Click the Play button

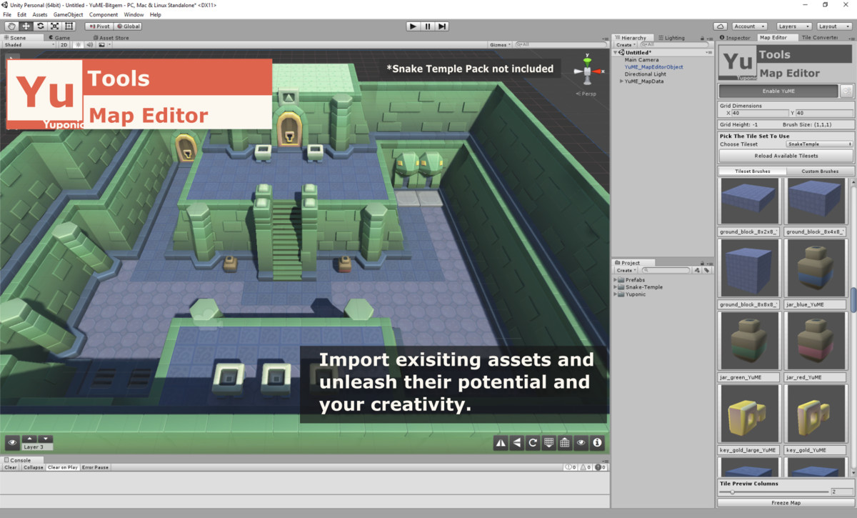[x=413, y=26]
